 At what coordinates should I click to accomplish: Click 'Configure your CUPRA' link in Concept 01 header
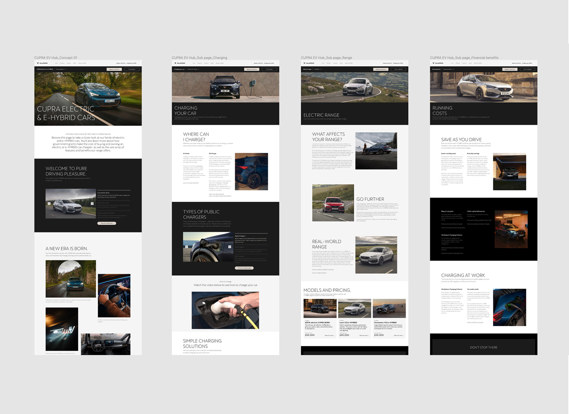(x=131, y=63)
